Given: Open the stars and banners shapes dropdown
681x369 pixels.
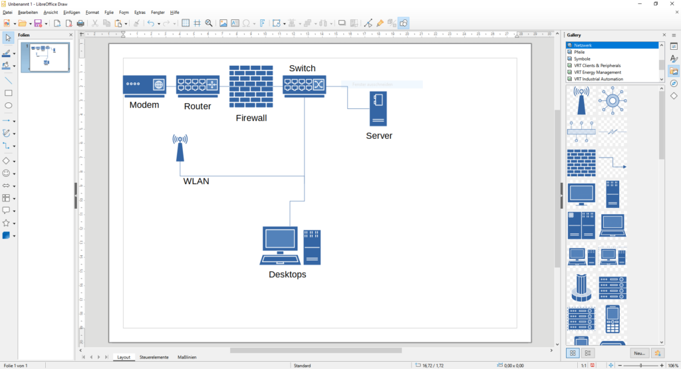Looking at the screenshot, I should tap(15, 223).
